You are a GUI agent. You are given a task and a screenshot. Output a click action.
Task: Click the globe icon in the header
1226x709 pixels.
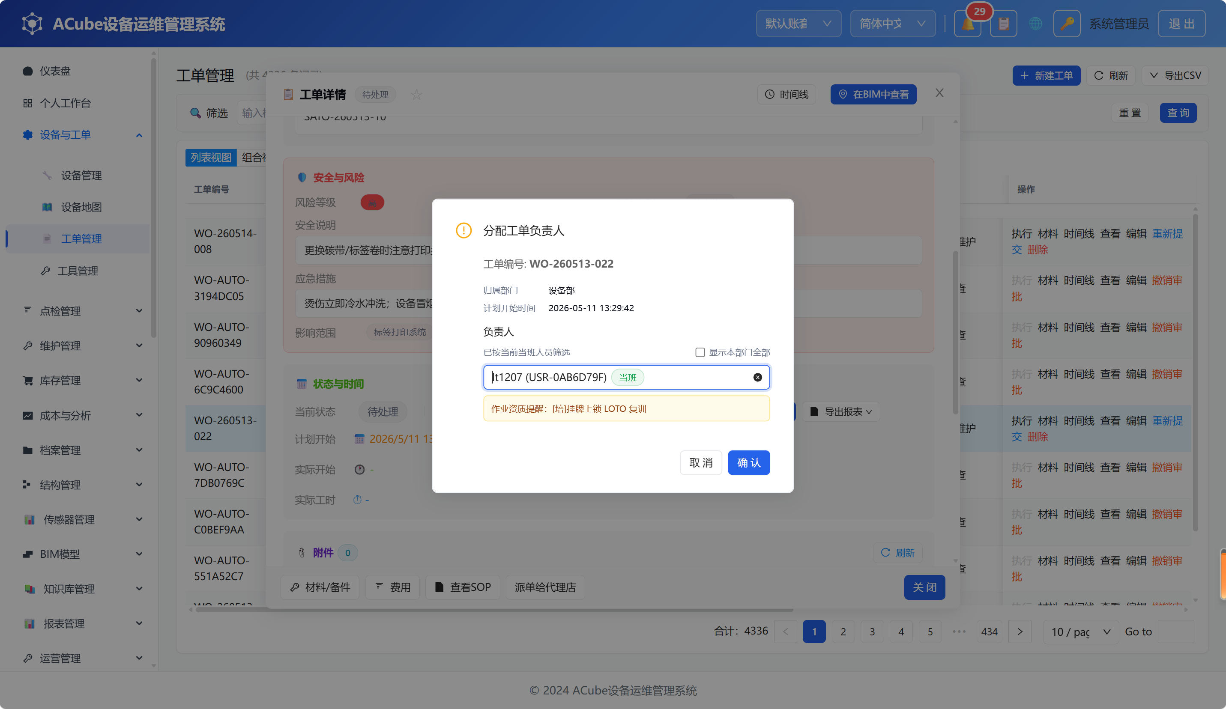pyautogui.click(x=1036, y=24)
